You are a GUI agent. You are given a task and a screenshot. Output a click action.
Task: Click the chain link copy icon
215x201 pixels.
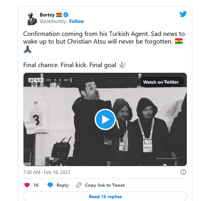[78, 185]
